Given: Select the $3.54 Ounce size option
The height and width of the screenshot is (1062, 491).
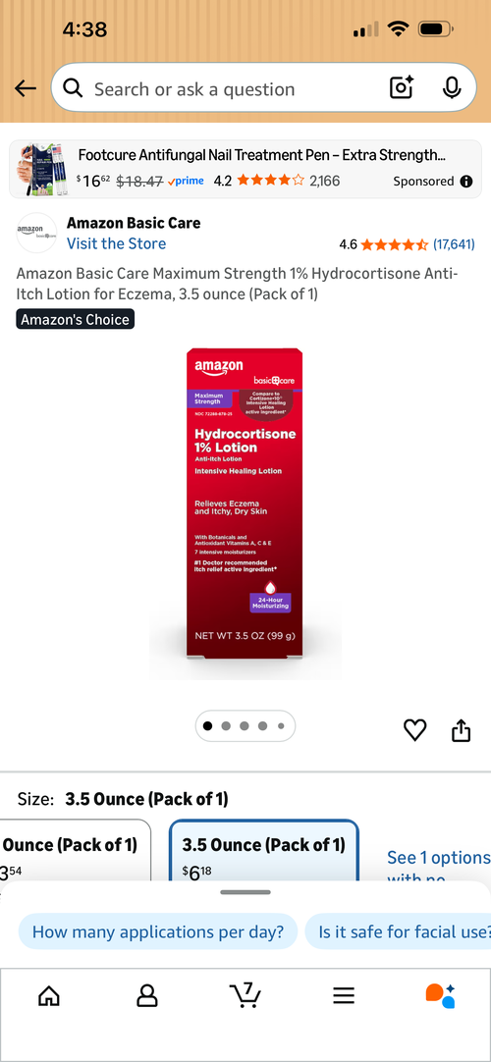Looking at the screenshot, I should coord(75,851).
